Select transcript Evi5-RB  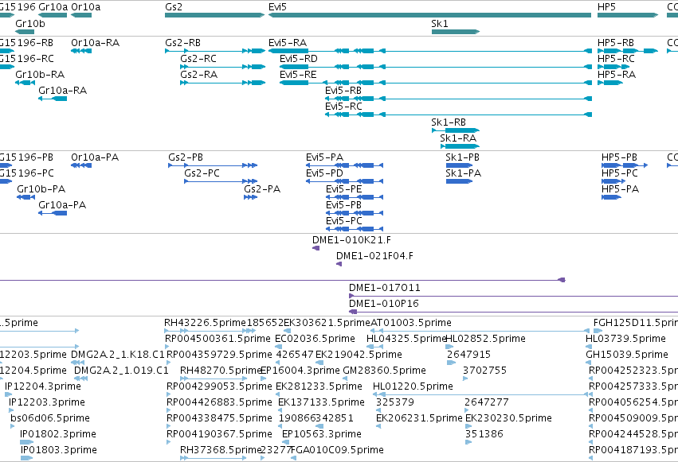coord(458,99)
